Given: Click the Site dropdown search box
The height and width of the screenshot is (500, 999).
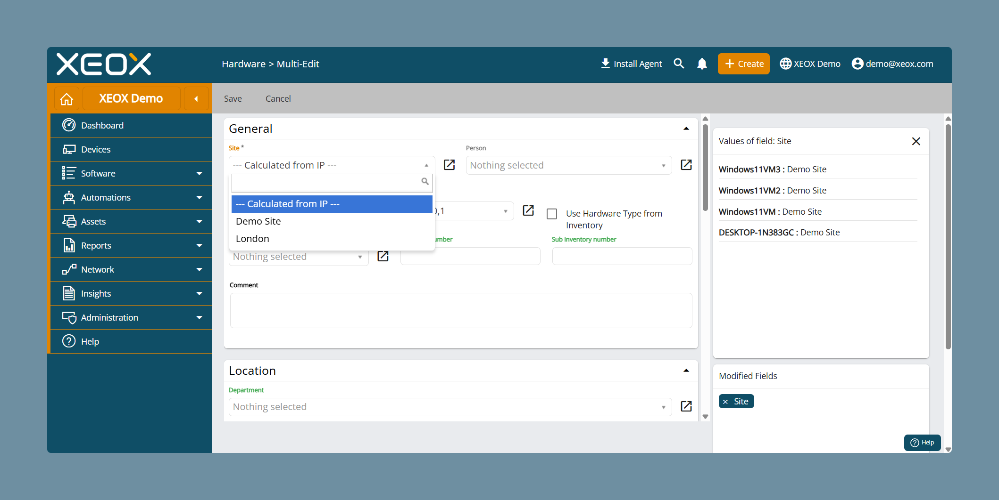Looking at the screenshot, I should (x=332, y=183).
